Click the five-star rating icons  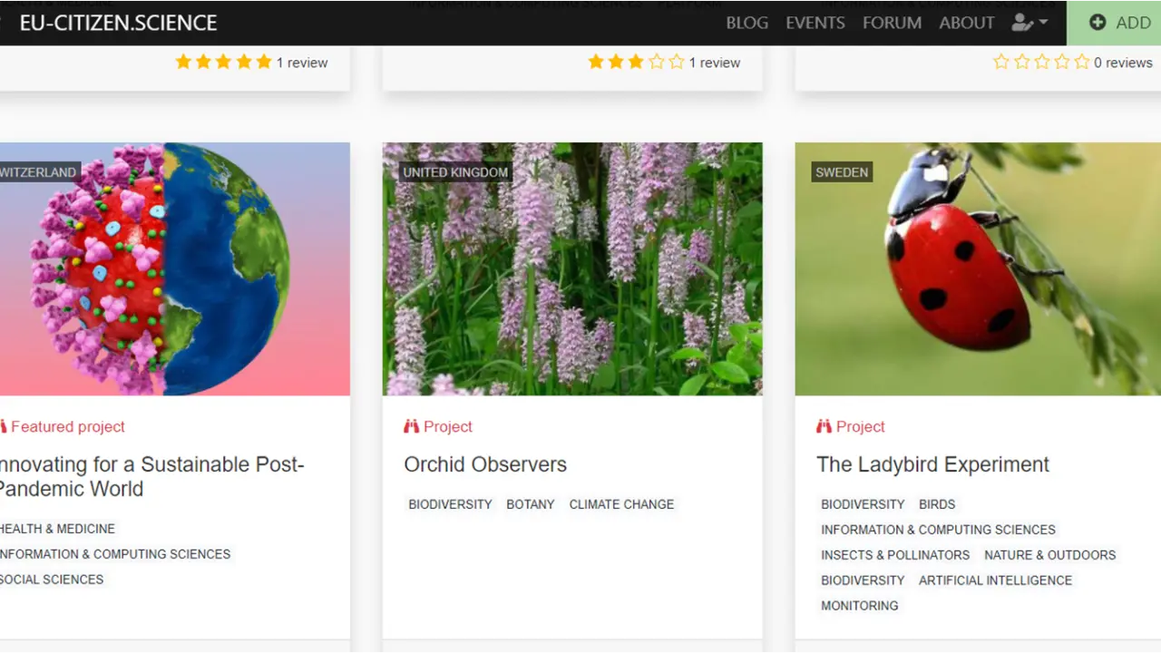coord(223,63)
